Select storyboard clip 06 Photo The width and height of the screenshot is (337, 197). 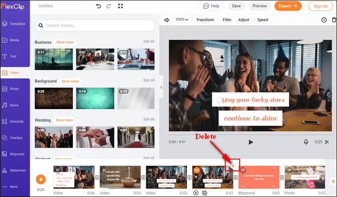[x=305, y=177]
